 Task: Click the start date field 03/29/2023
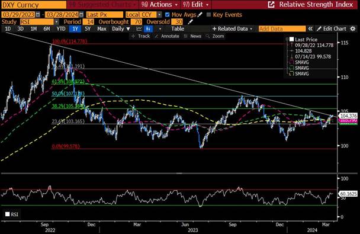click(18, 15)
